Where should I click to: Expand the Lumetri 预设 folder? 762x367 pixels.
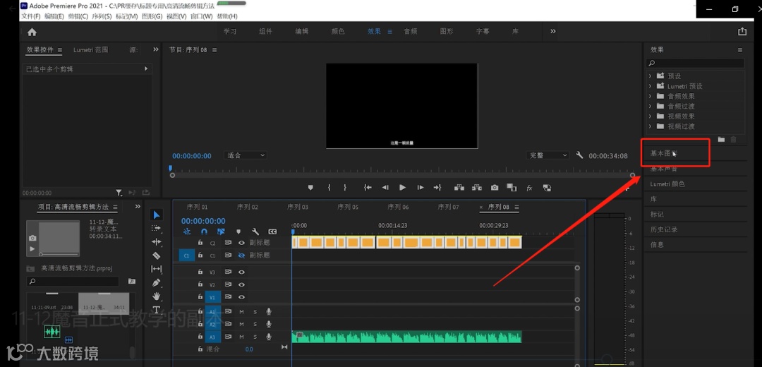click(651, 86)
